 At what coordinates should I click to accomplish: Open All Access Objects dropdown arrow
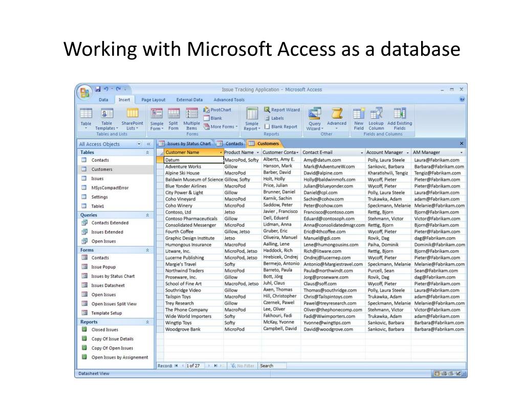pos(139,144)
